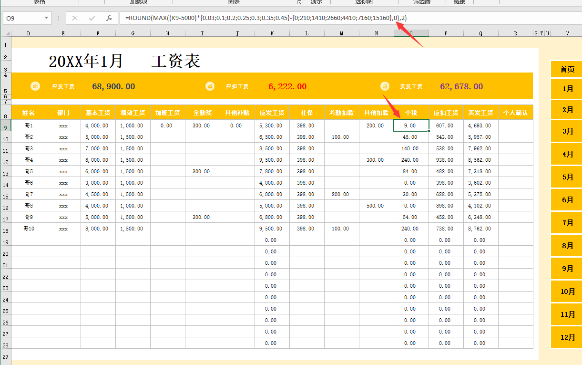This screenshot has height=365, width=582.
Task: Select the 898.00 deduction cell
Action: (x=446, y=206)
